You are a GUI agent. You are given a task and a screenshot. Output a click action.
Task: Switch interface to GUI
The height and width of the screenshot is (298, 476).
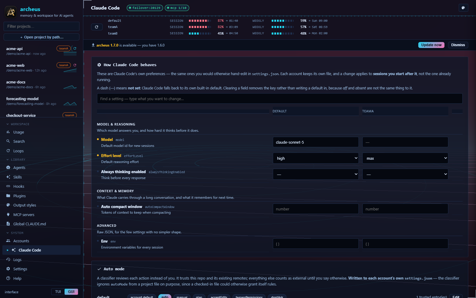click(71, 292)
